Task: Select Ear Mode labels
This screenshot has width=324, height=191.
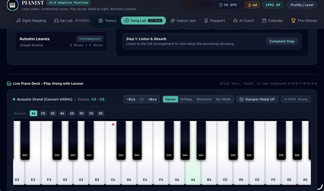Action: (223, 99)
